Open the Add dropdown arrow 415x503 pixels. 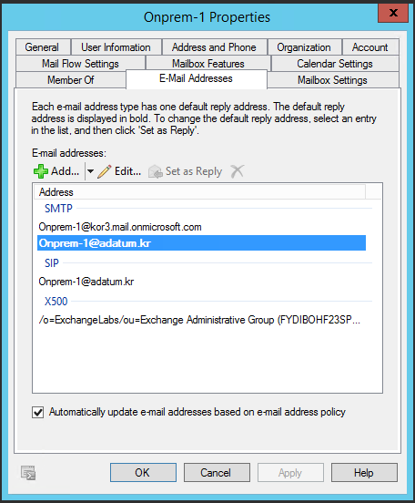click(x=90, y=171)
